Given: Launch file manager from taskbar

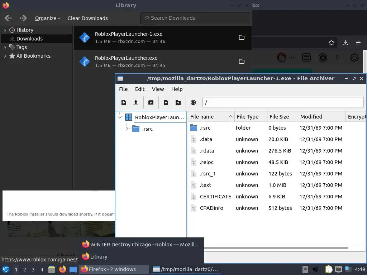Looking at the screenshot, I should [52, 269].
